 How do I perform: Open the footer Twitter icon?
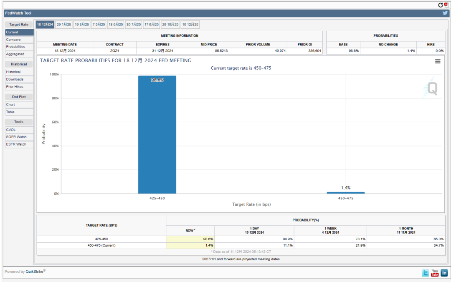(426, 273)
